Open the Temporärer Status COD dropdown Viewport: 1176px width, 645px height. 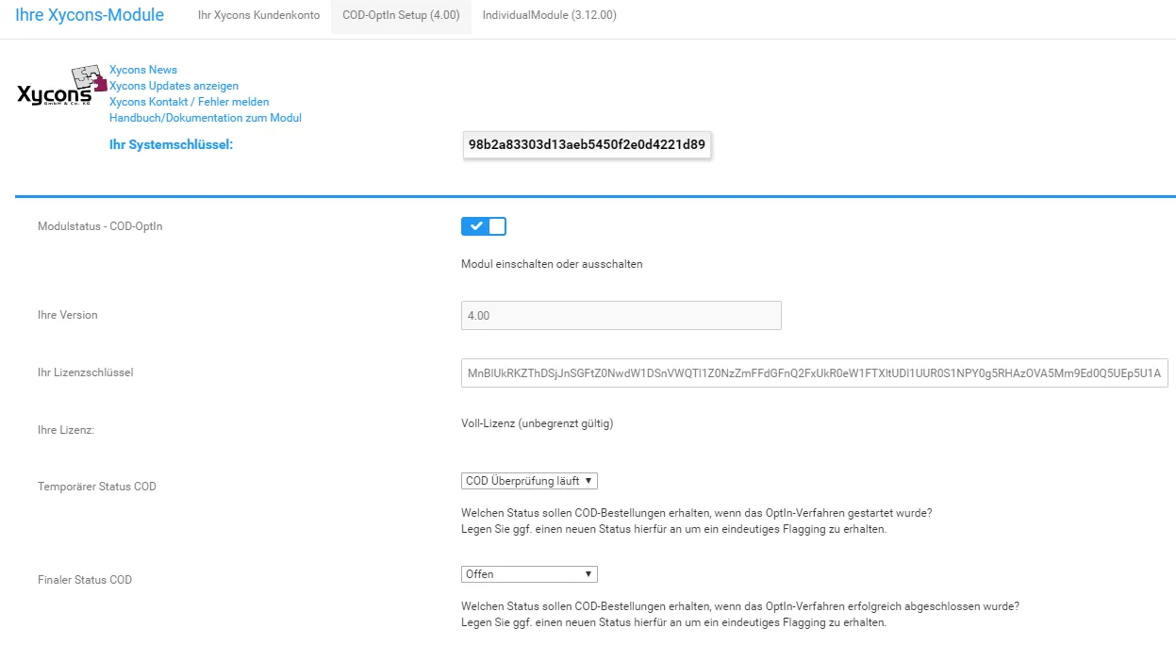point(529,481)
